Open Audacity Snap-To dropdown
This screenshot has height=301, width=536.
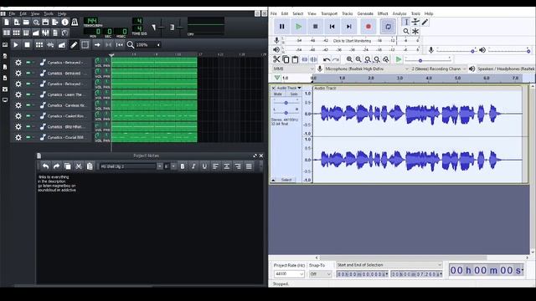coord(320,274)
